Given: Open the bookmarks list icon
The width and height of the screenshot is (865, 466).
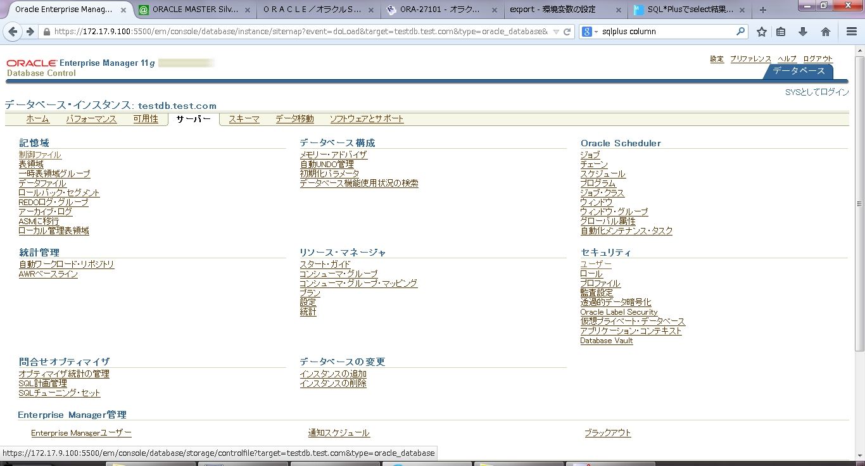Looking at the screenshot, I should pyautogui.click(x=781, y=32).
